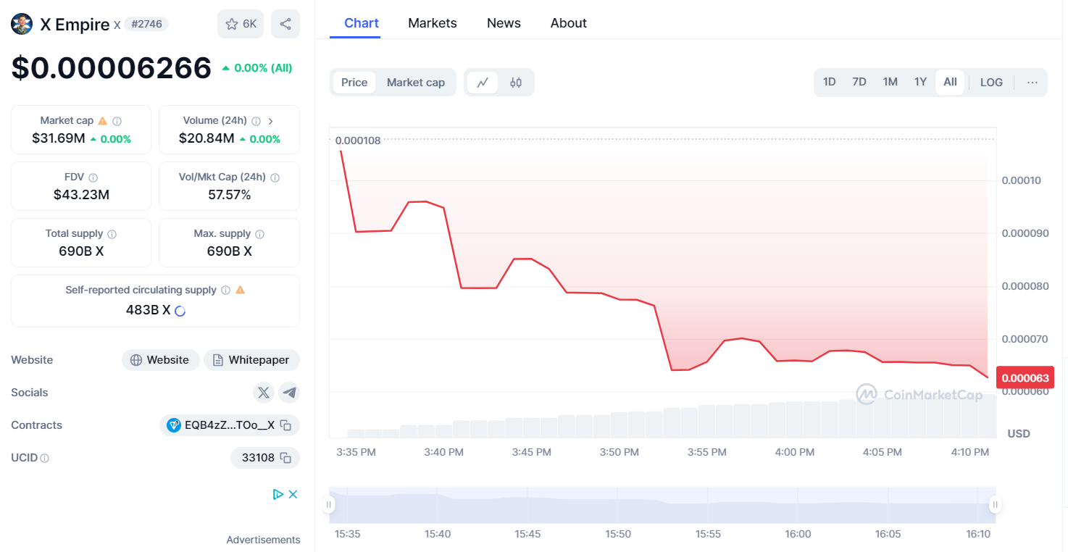Toggle LOG scale

(991, 83)
